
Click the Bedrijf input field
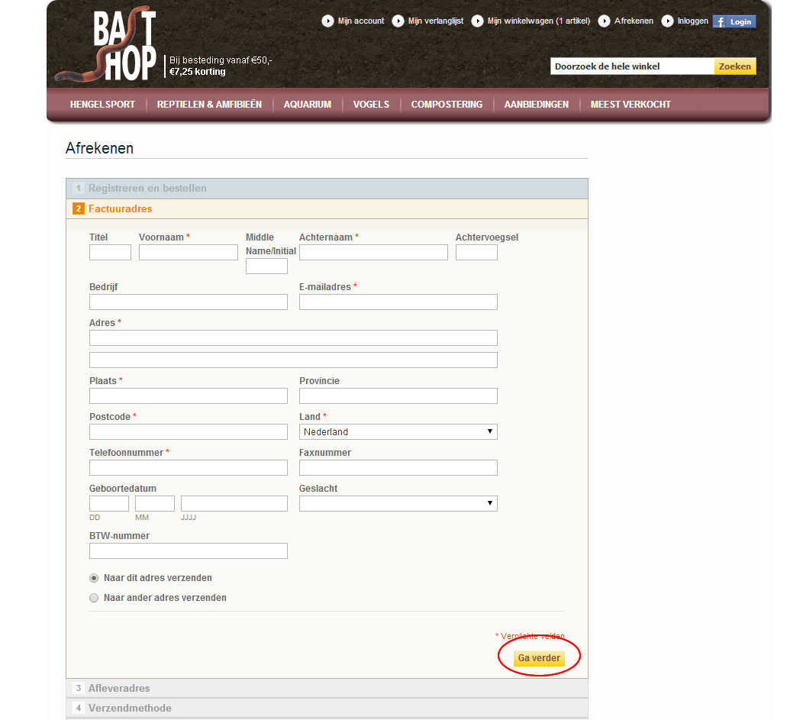click(x=189, y=302)
